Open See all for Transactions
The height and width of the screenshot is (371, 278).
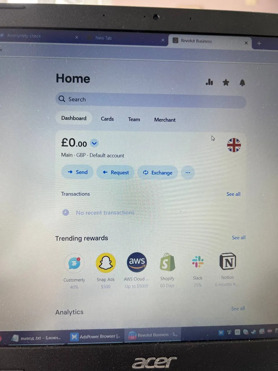(233, 194)
